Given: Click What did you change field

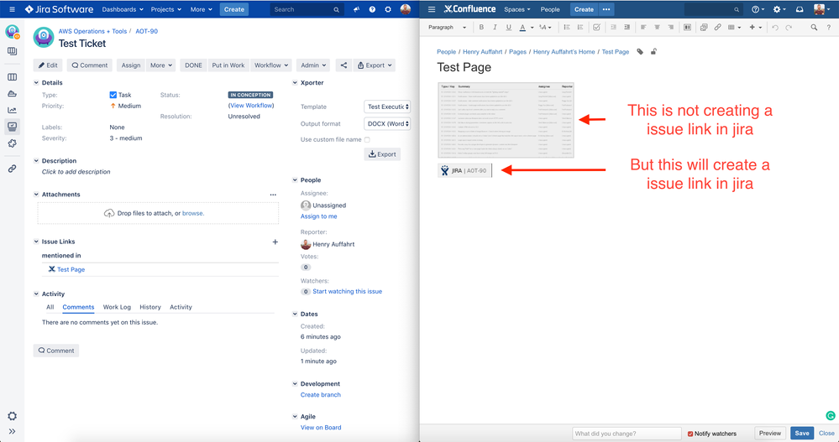Looking at the screenshot, I should (627, 434).
